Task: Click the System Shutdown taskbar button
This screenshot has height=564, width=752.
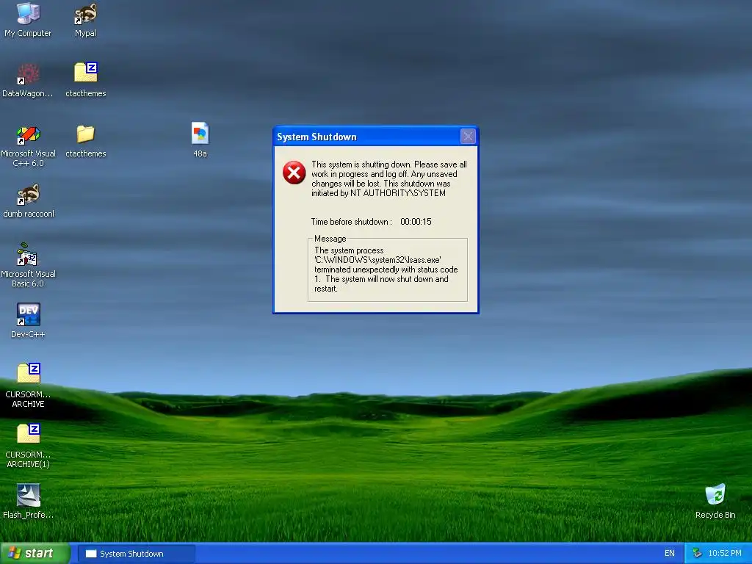Action: (136, 554)
